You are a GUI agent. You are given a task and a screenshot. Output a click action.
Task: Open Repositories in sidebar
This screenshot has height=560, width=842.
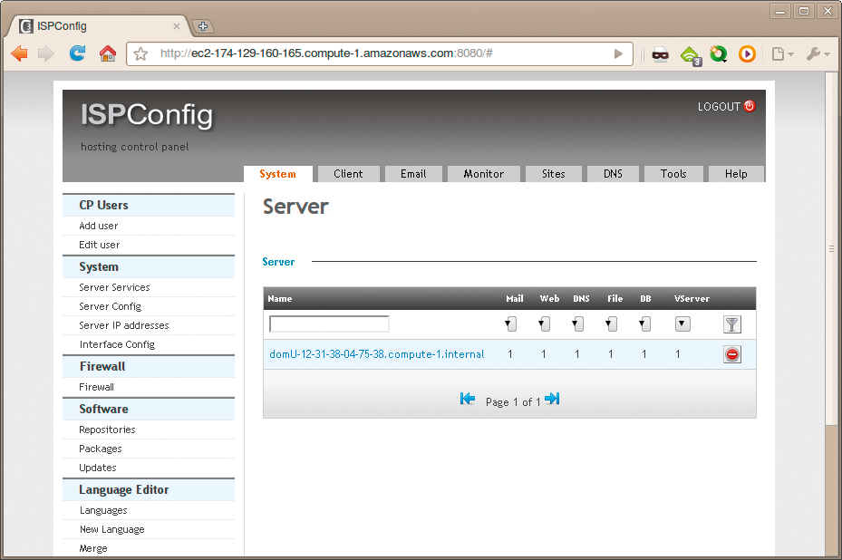point(107,430)
